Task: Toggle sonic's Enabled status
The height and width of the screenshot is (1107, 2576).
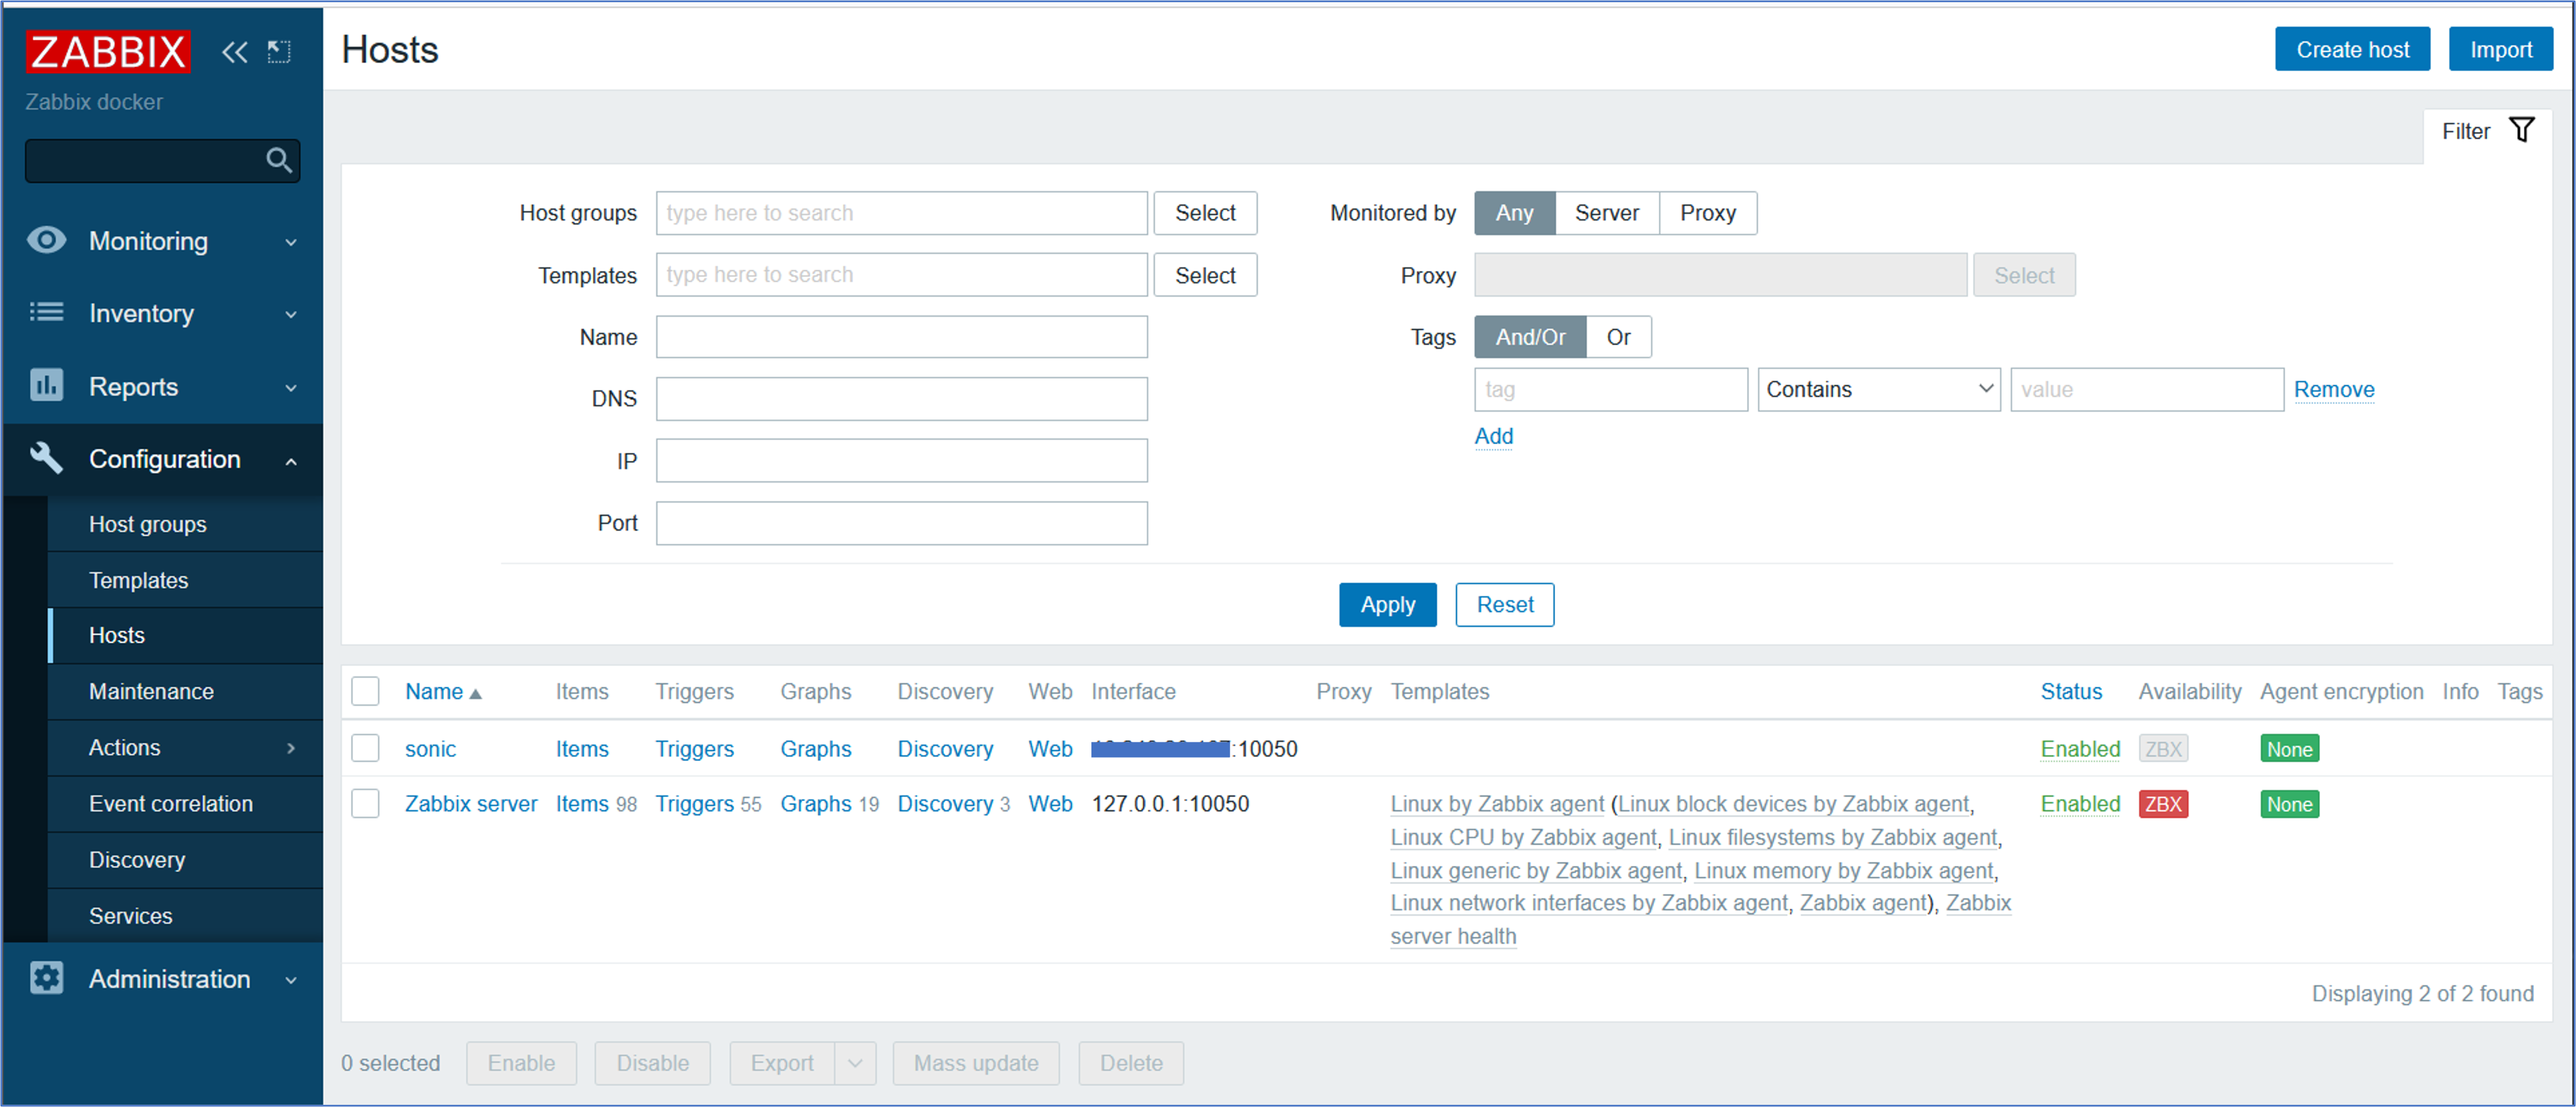Action: coord(2080,749)
